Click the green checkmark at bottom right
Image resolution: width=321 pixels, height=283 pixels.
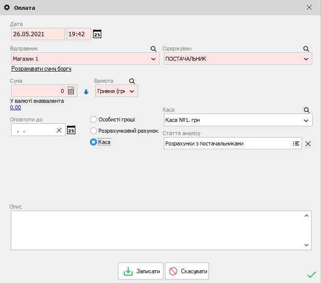tap(312, 275)
